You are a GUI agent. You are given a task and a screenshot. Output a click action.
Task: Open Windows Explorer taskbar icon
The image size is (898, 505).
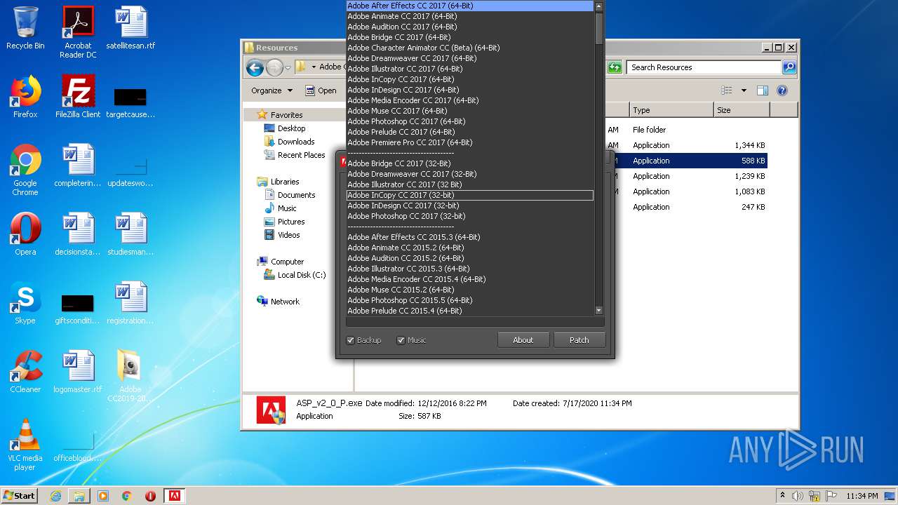pyautogui.click(x=79, y=496)
